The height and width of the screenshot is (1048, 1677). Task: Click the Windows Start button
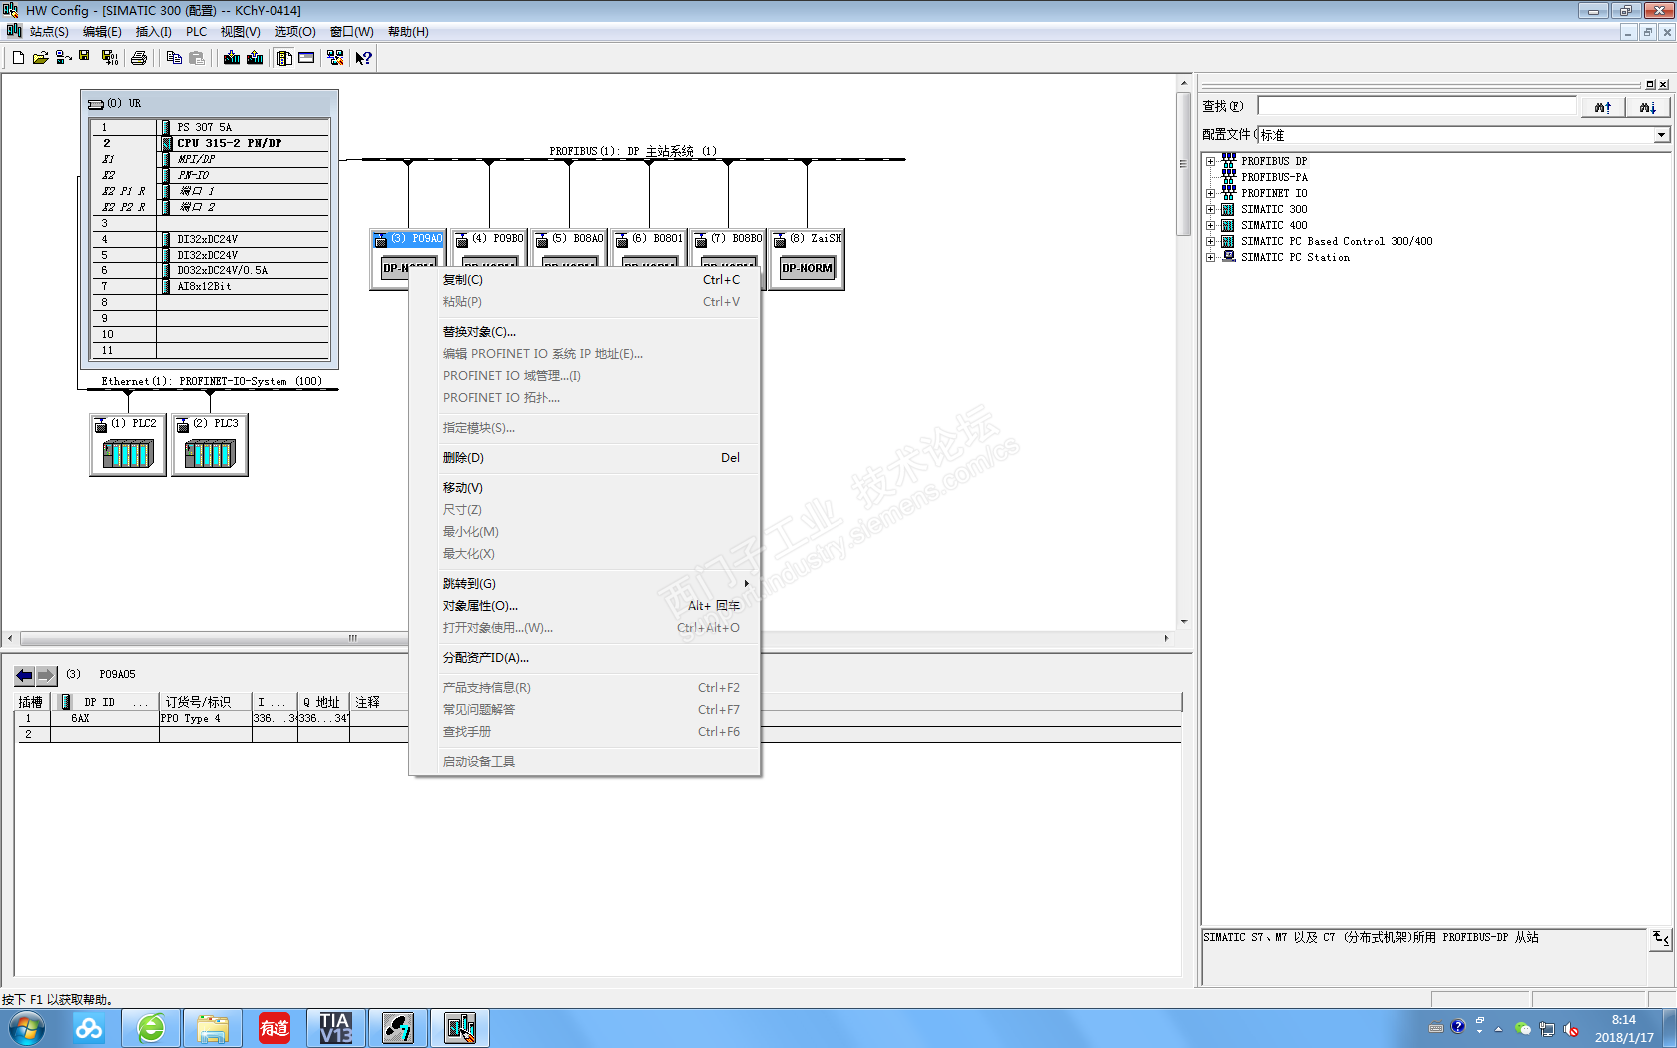(x=27, y=1028)
